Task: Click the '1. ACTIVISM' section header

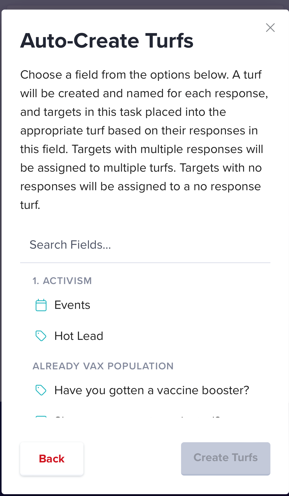Action: coord(62,281)
